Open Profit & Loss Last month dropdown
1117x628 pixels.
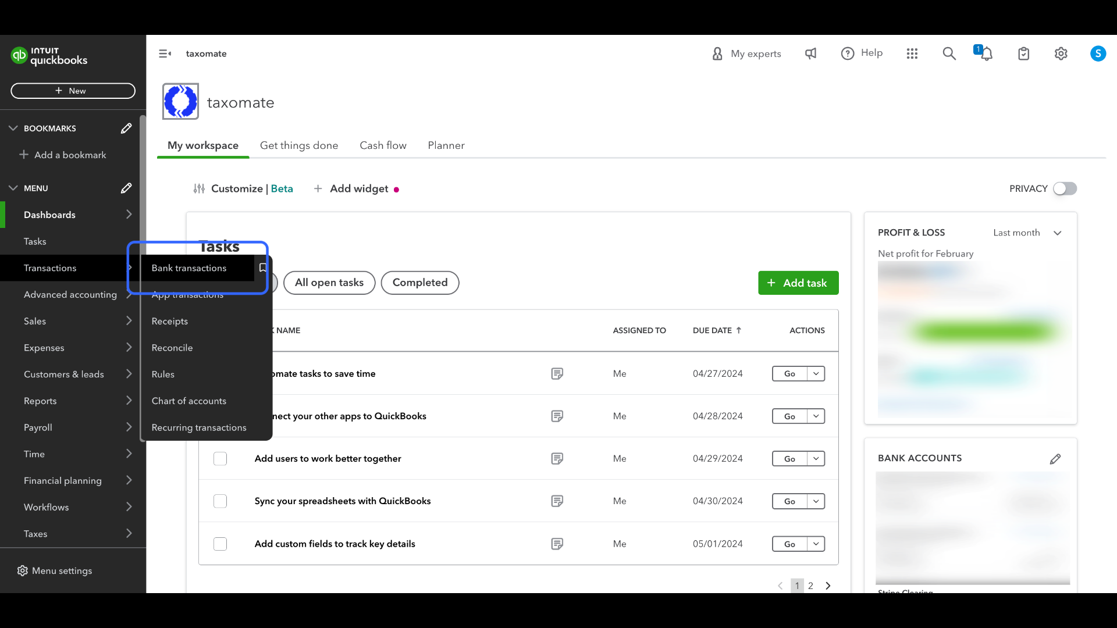(x=1027, y=233)
